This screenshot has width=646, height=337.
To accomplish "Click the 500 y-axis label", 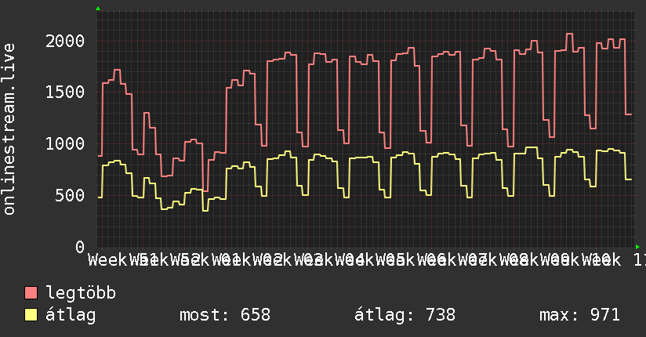I will coord(70,196).
